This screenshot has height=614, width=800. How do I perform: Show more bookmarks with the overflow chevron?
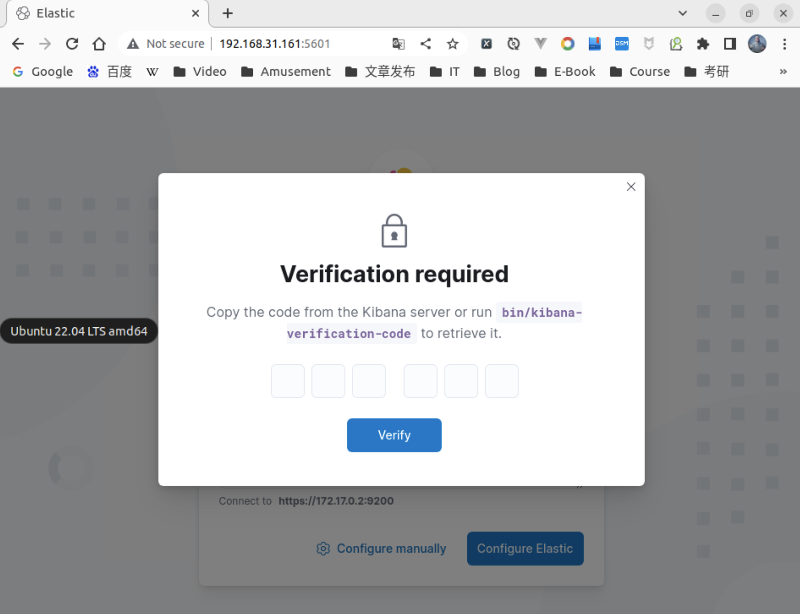[x=783, y=72]
